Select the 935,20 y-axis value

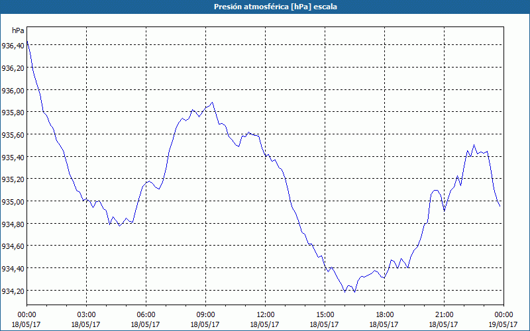click(13, 179)
